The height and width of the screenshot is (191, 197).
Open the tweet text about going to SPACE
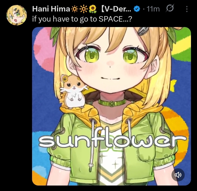point(82,19)
